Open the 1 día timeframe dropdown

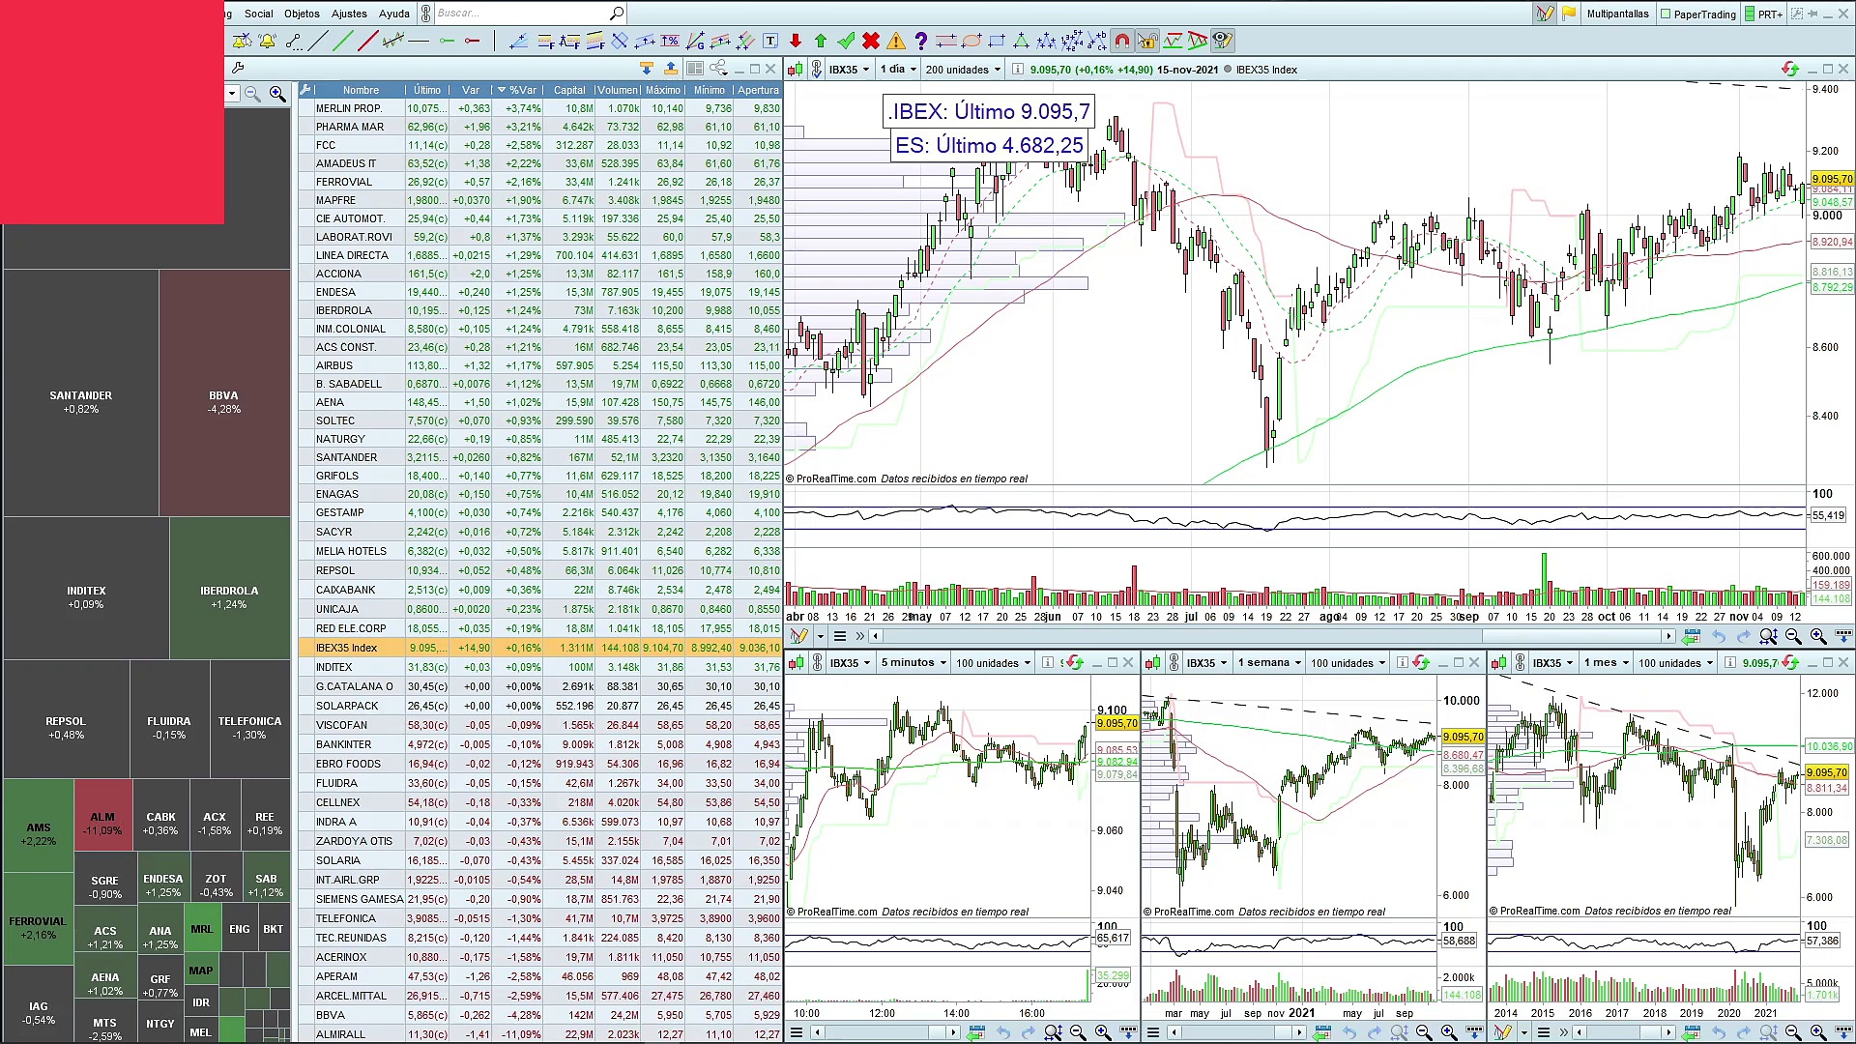tap(898, 70)
